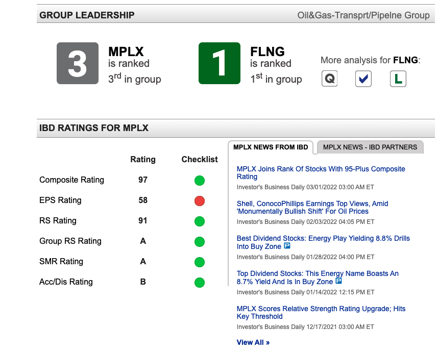
Task: Open 'Top Dividend Stocks: This Energy Name' article
Action: (x=318, y=277)
